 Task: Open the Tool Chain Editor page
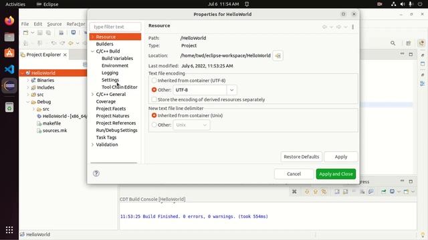point(119,87)
